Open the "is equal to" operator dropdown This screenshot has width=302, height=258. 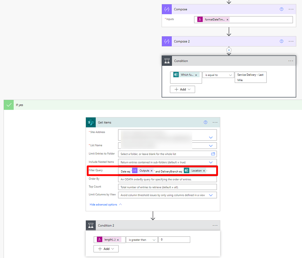218,75
